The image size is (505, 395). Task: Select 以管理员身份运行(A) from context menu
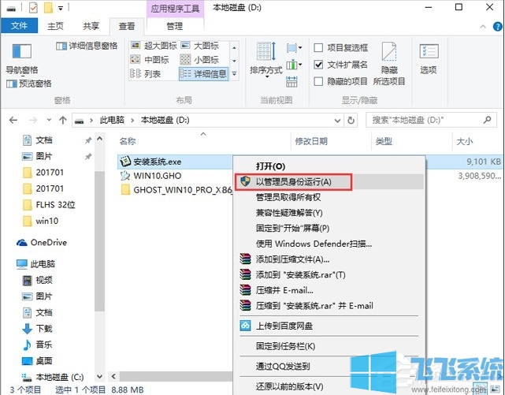(x=293, y=181)
